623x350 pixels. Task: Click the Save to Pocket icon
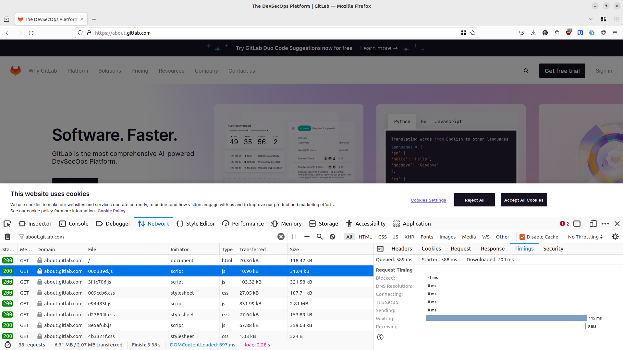click(x=522, y=33)
